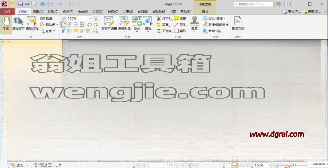The image size is (328, 168).
Task: Go to previous view with green back arrow
Action: pyautogui.click(x=190, y=165)
